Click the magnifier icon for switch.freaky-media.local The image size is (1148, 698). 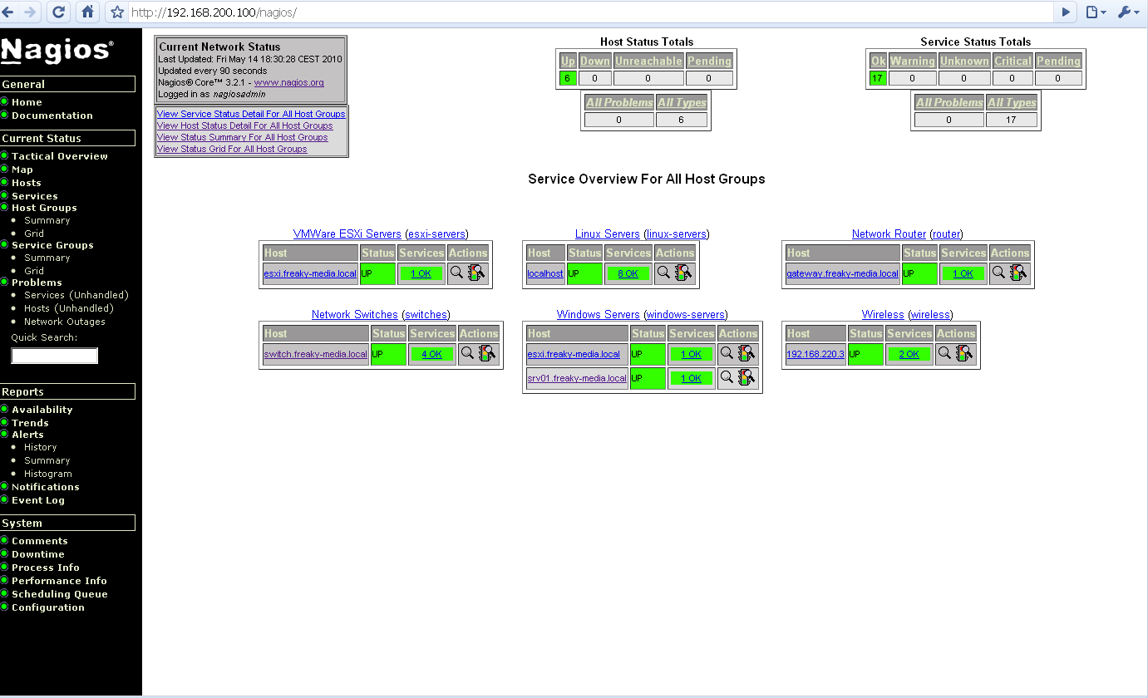point(467,352)
